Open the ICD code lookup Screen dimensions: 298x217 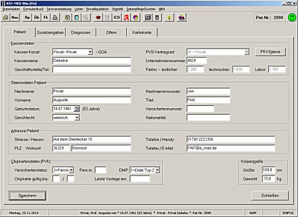(116, 17)
